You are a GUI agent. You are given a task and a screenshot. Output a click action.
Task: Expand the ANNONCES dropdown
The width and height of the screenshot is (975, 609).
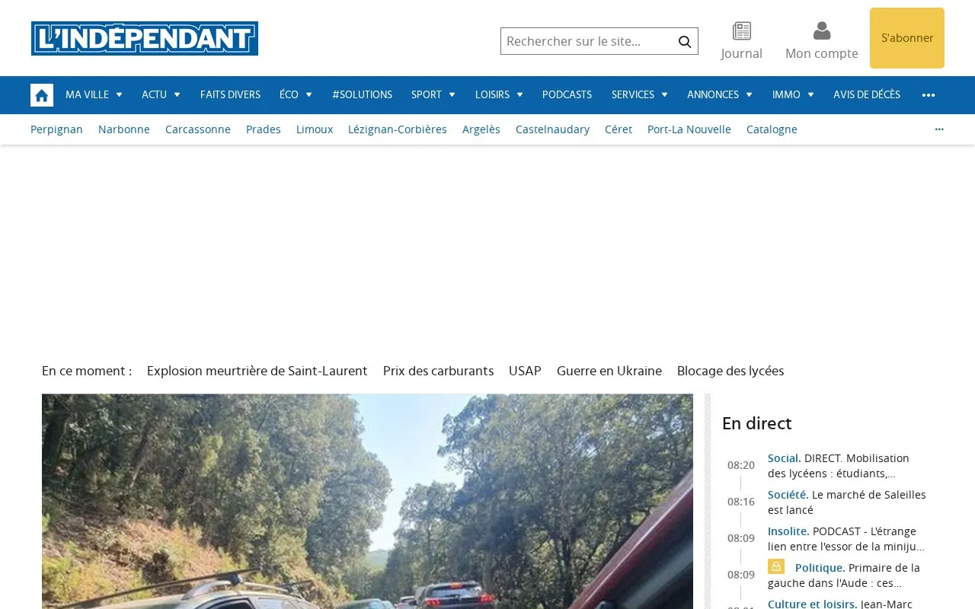(719, 95)
